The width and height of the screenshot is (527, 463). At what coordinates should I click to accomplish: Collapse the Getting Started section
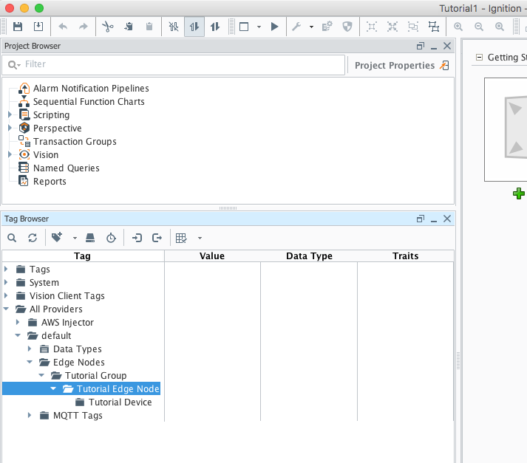(x=479, y=58)
